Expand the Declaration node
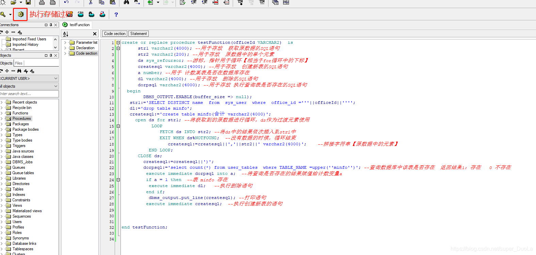The image size is (536, 255). (65, 48)
